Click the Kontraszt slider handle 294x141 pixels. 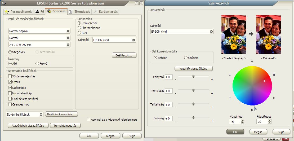[193, 90]
